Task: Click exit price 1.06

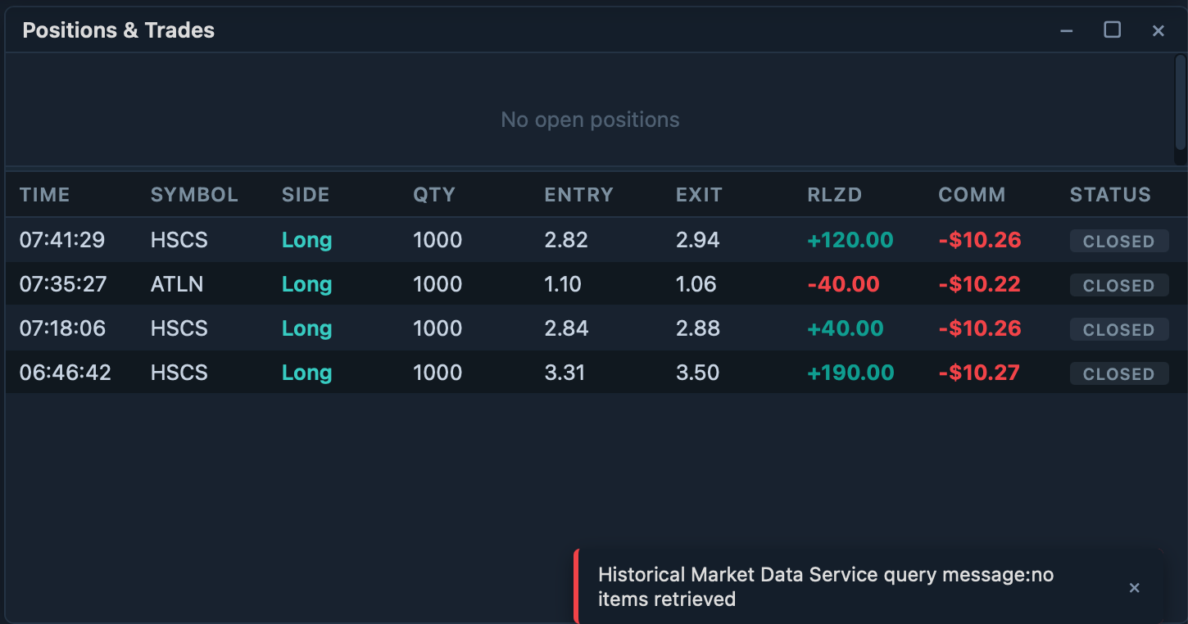Action: [x=696, y=284]
